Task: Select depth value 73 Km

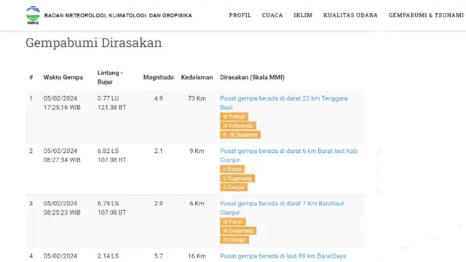Action: tap(197, 98)
